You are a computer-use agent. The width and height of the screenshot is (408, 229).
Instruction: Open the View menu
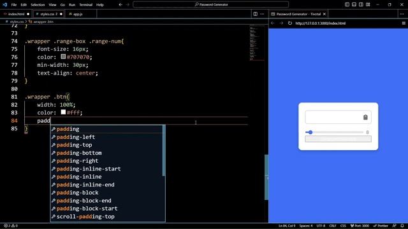coord(52,4)
